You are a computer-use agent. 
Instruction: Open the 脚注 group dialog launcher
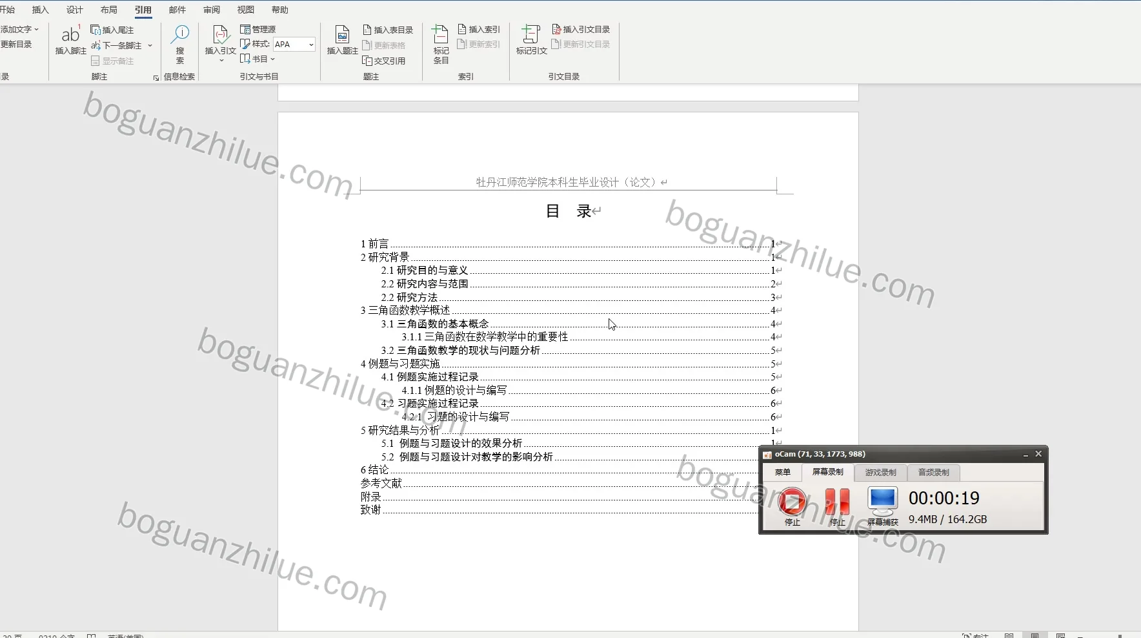pyautogui.click(x=156, y=78)
